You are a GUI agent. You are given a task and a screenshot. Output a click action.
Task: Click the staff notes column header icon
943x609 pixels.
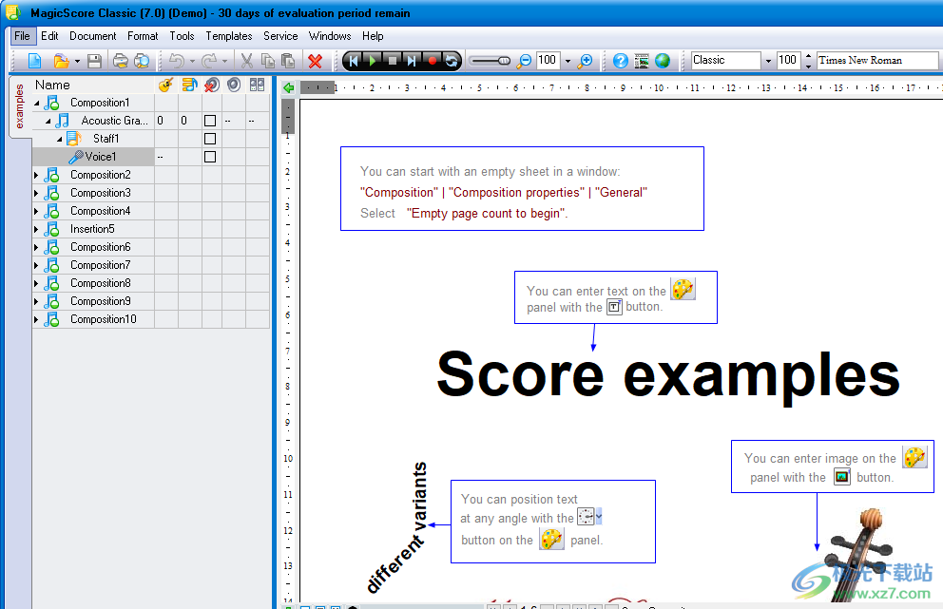coord(189,85)
